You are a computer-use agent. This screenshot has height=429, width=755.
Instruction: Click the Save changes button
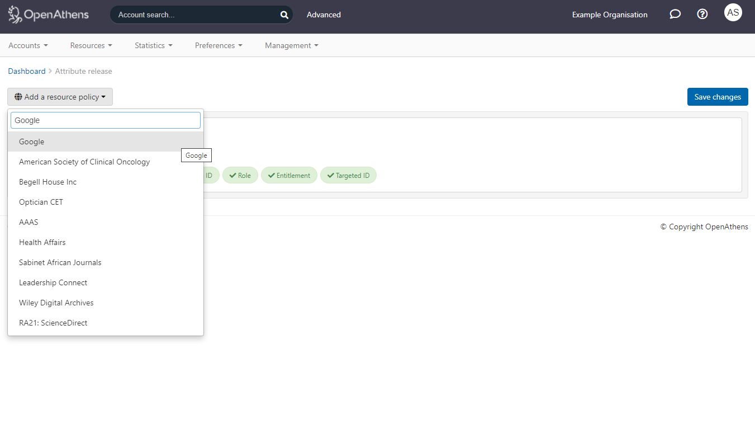click(718, 96)
